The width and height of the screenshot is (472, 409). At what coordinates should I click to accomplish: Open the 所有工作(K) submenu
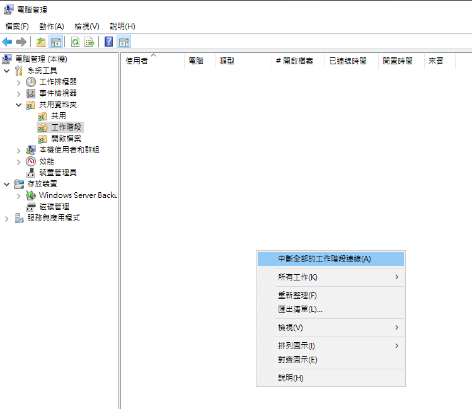pos(330,277)
